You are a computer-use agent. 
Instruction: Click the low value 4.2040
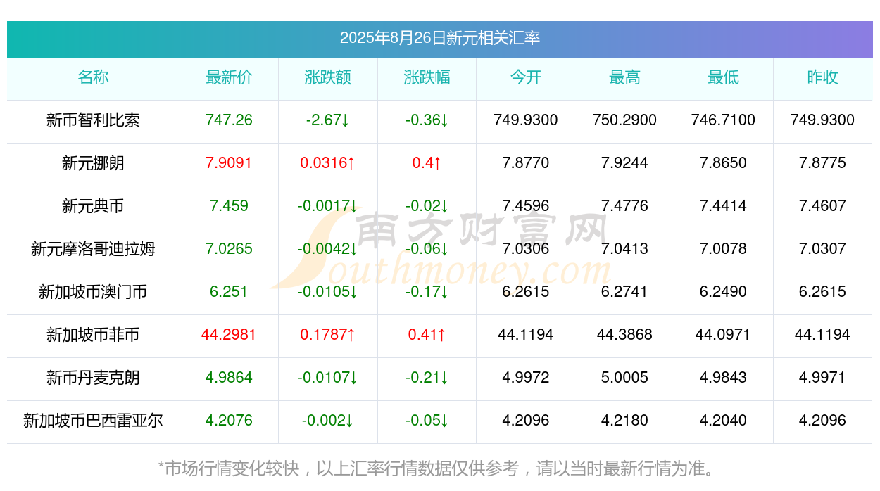(x=724, y=421)
